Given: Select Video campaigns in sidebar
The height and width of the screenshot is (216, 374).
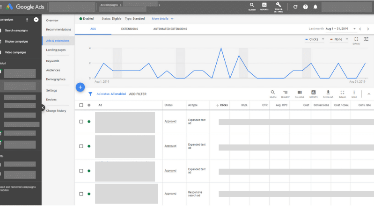Looking at the screenshot, I should (x=15, y=52).
